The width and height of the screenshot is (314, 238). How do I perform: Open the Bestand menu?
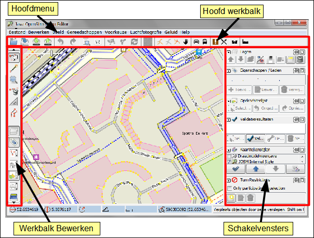(x=17, y=32)
